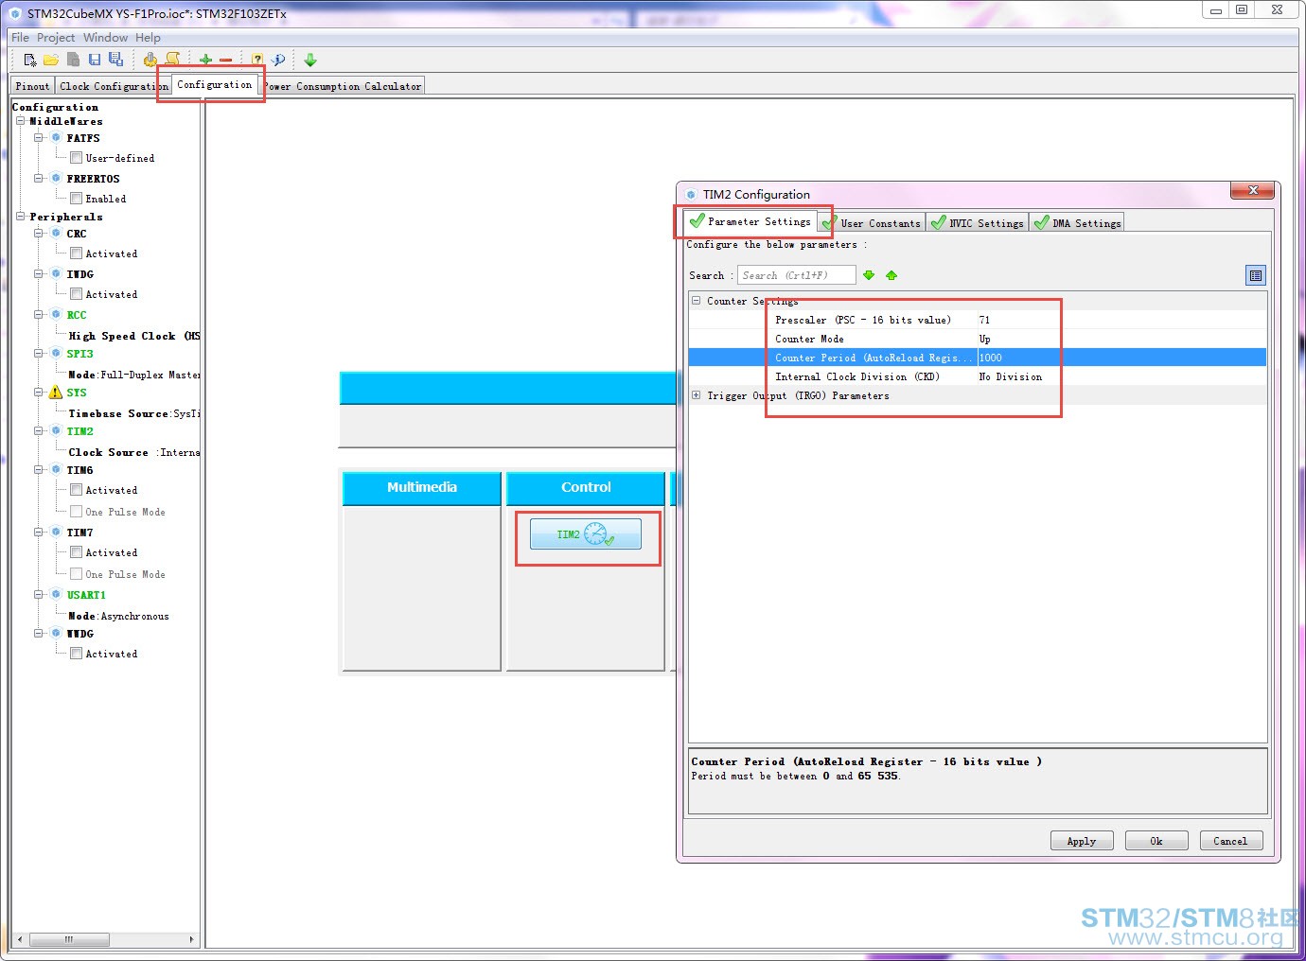Image resolution: width=1306 pixels, height=961 pixels.
Task: Click the FREERTOS cube icon in tree
Action: (56, 179)
